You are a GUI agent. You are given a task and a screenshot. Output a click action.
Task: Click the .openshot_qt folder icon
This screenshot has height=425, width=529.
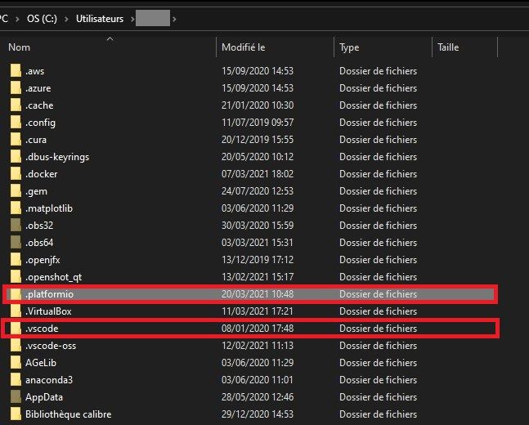(16, 277)
